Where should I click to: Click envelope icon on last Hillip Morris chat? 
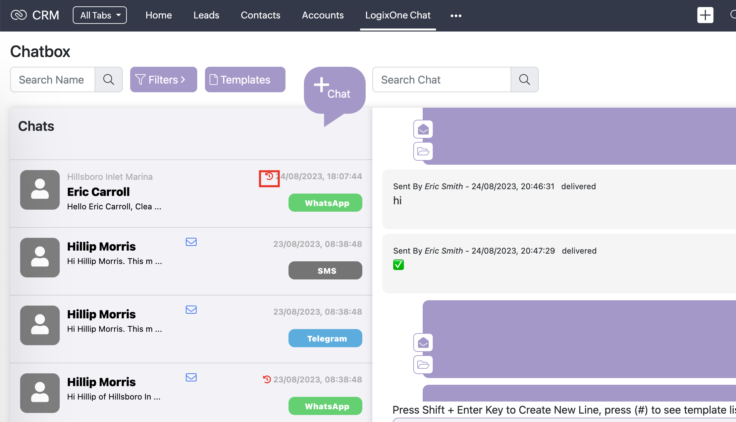191,377
